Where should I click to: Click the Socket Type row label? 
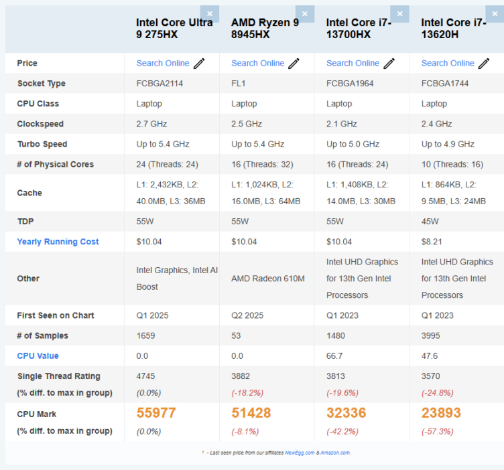[x=42, y=84]
